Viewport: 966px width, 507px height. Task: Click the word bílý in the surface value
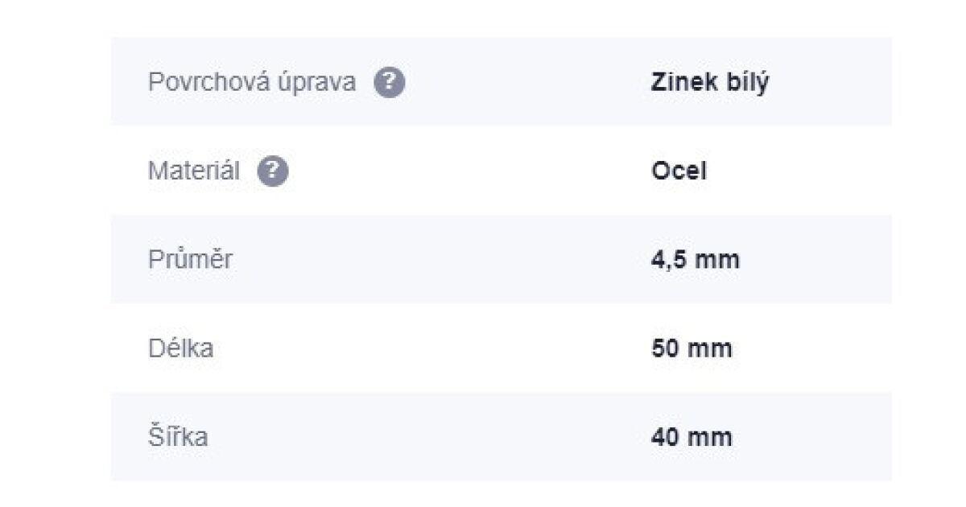(x=746, y=82)
